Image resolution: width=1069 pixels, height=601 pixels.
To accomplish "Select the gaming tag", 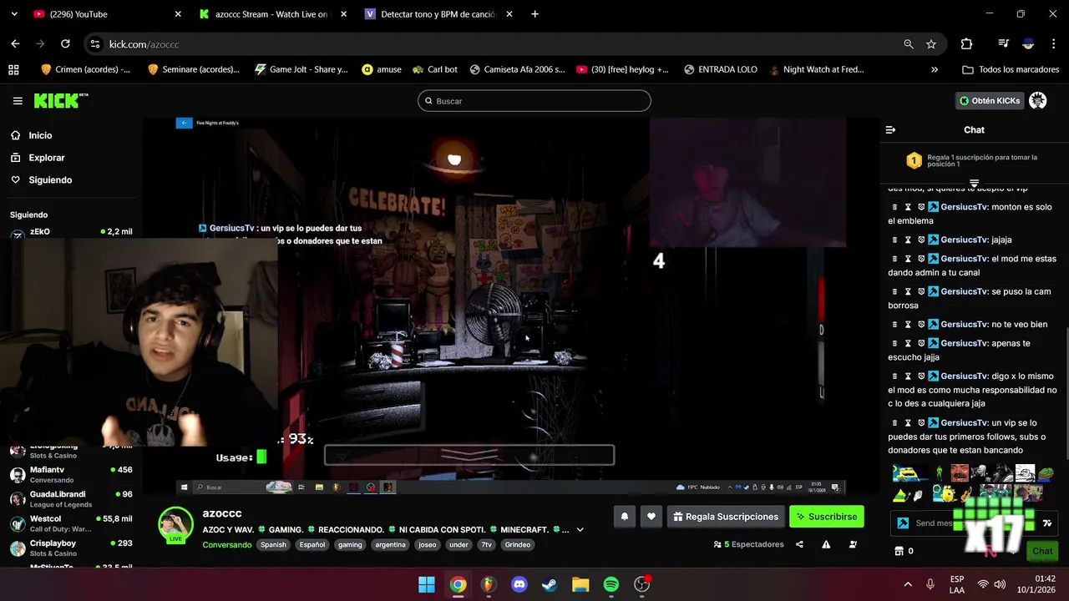I will [x=350, y=544].
